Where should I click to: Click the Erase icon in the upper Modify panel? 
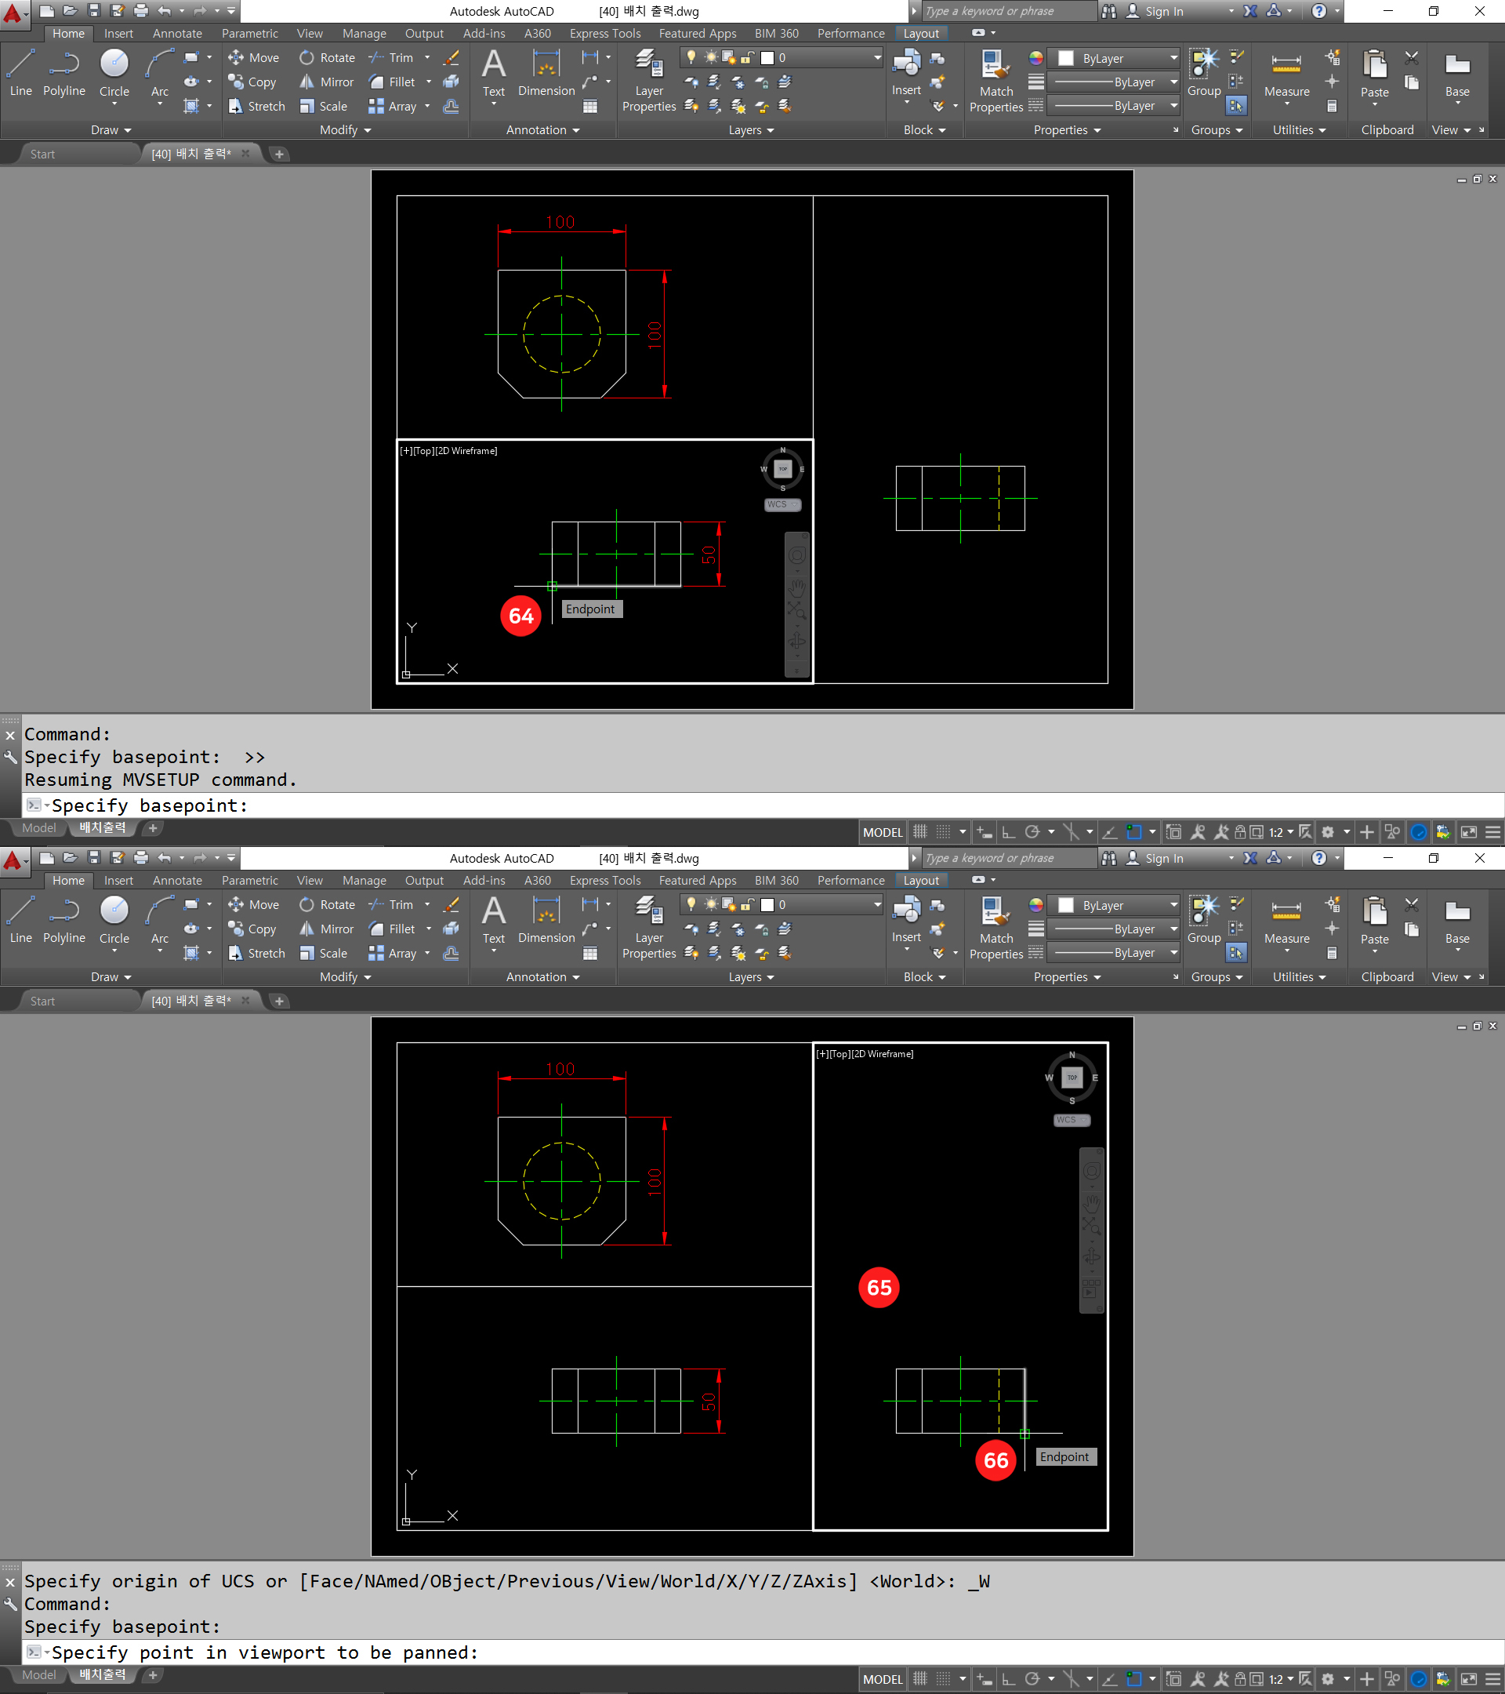point(451,57)
